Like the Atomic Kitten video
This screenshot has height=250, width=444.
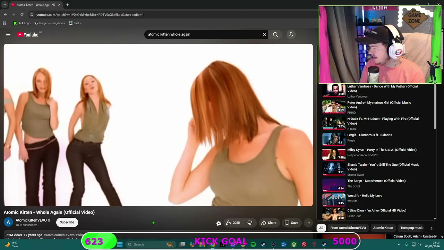[x=233, y=223]
